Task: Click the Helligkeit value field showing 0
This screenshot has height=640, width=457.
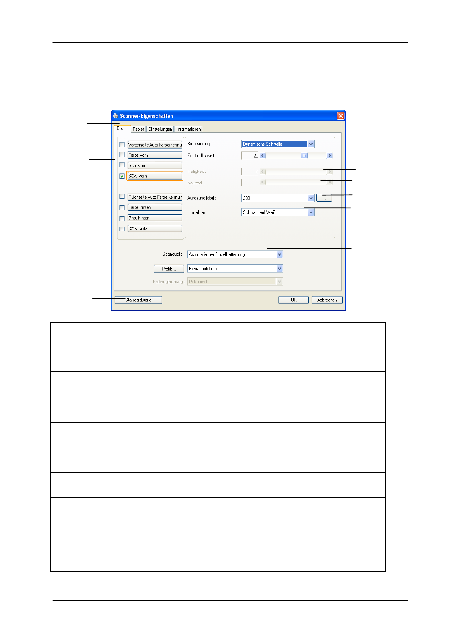Action: tap(250, 171)
